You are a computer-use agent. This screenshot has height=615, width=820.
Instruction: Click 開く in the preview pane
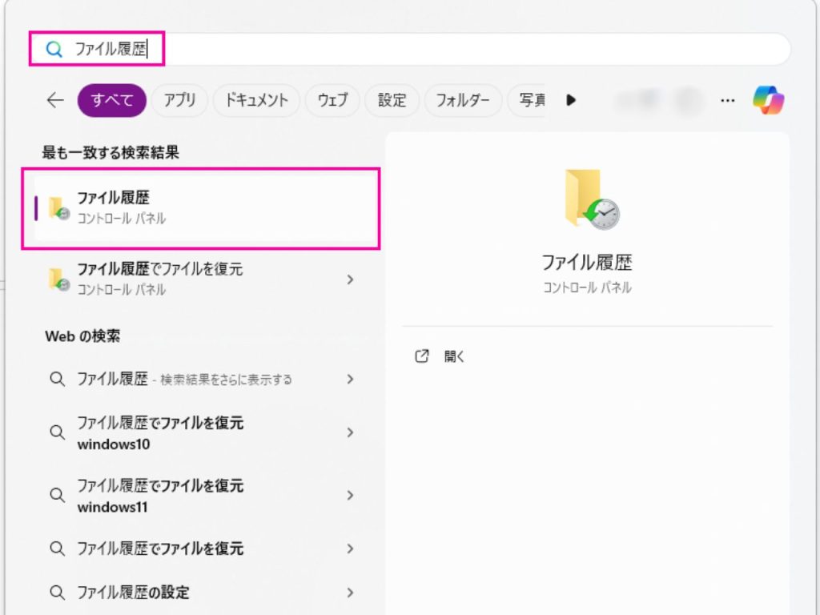click(454, 357)
